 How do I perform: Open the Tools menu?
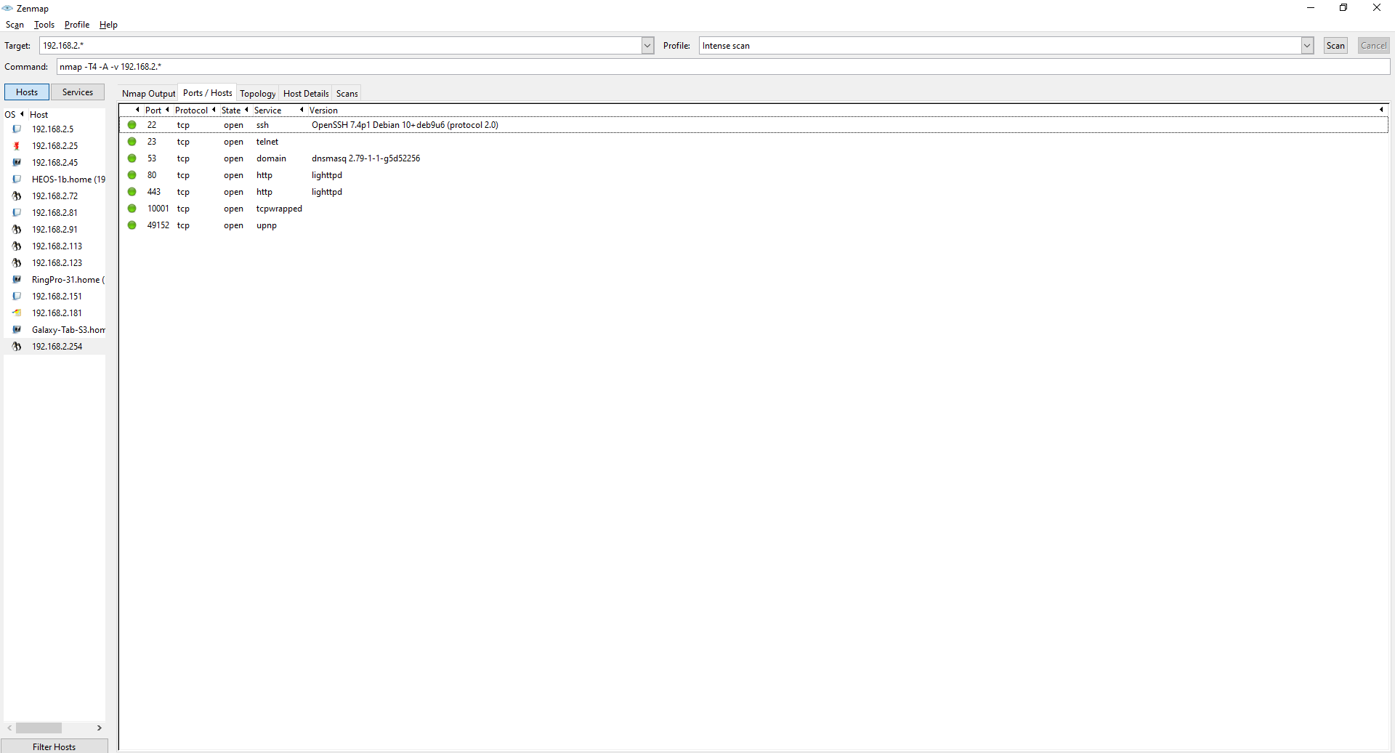44,25
